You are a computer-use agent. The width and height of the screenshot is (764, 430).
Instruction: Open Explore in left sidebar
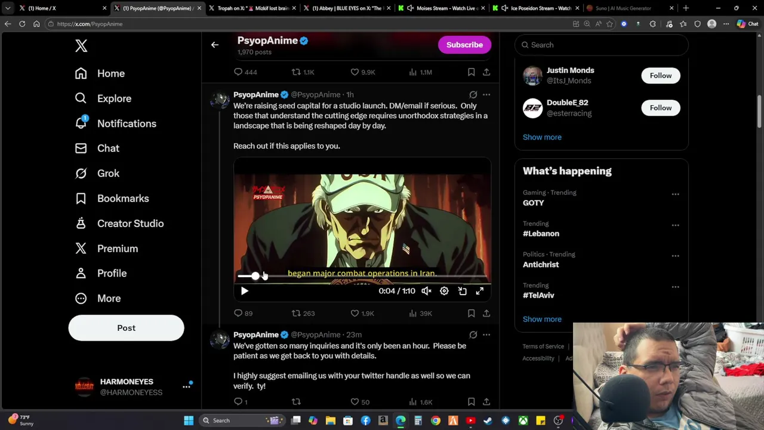click(x=103, y=99)
